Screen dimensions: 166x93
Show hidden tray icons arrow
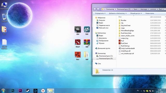point(141,91)
